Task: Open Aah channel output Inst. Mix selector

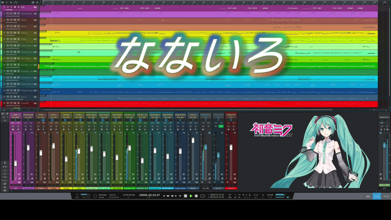Action: [x=15, y=117]
